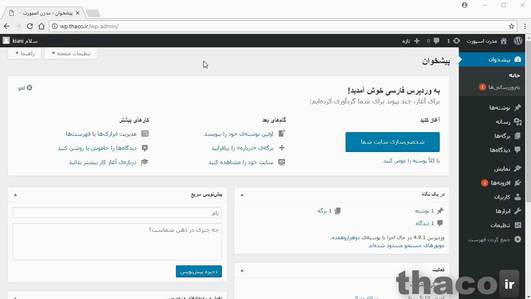Collapse the فعالیت widget
Screen dimensions: 531x299
click(242, 270)
